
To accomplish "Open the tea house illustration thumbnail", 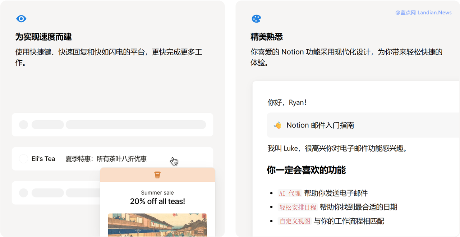I will 157,225.
